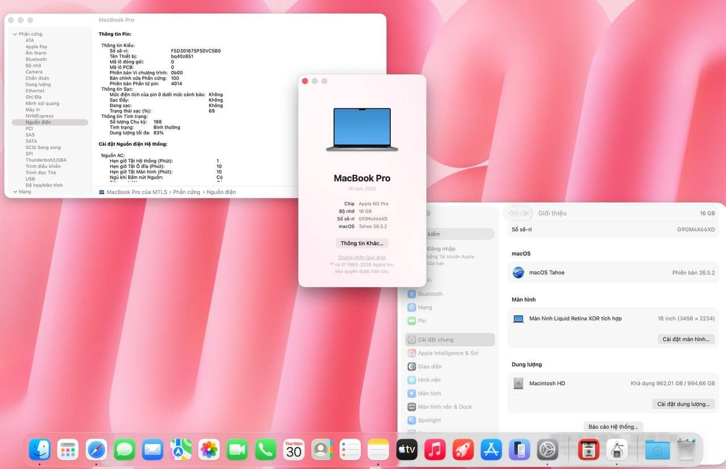Screen dimensions: 726x469
Task: Expand the Mạng tree section
Action: (x=15, y=192)
